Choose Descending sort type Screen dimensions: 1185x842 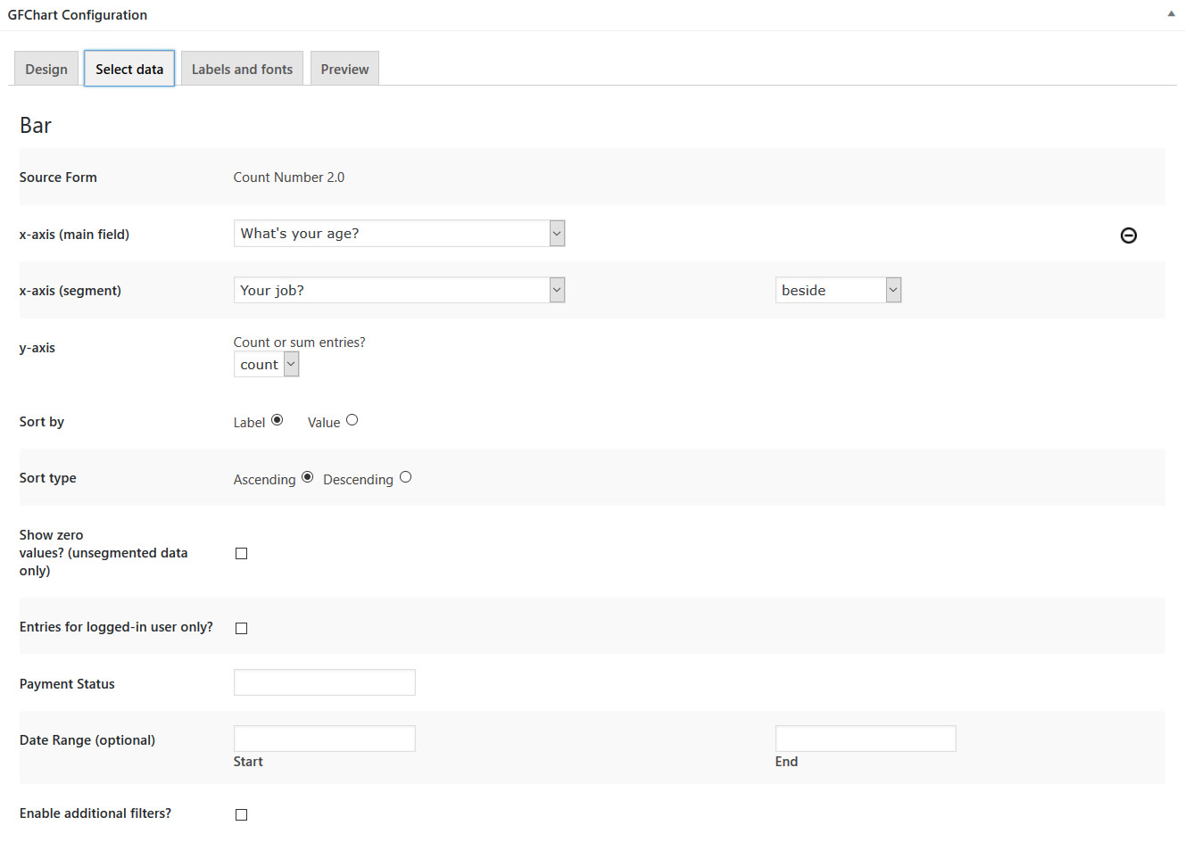[x=406, y=477]
